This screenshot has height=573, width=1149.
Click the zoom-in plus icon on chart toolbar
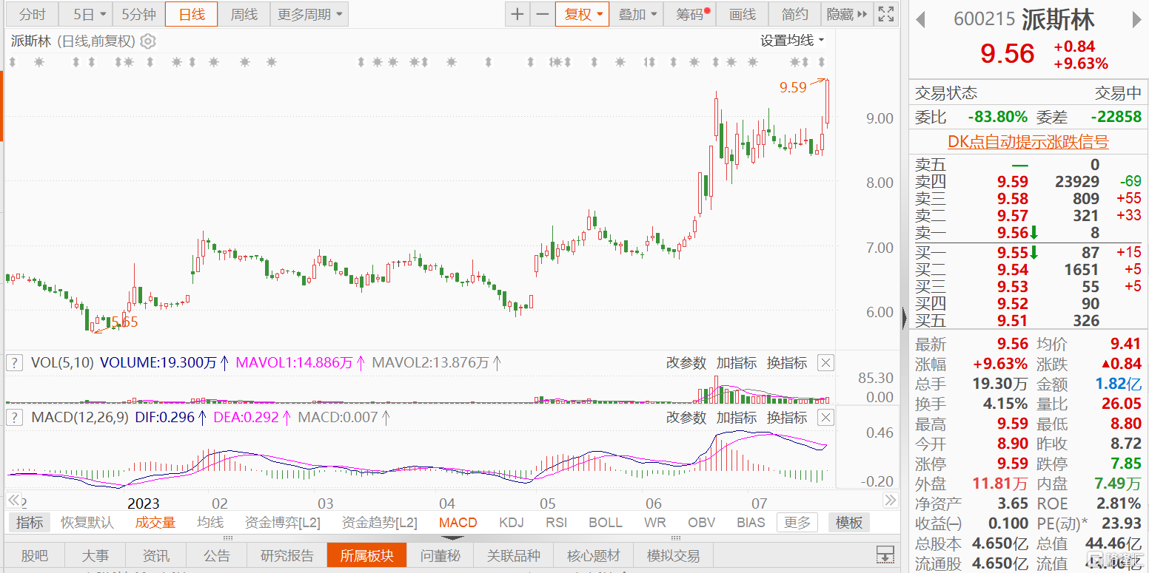point(517,14)
